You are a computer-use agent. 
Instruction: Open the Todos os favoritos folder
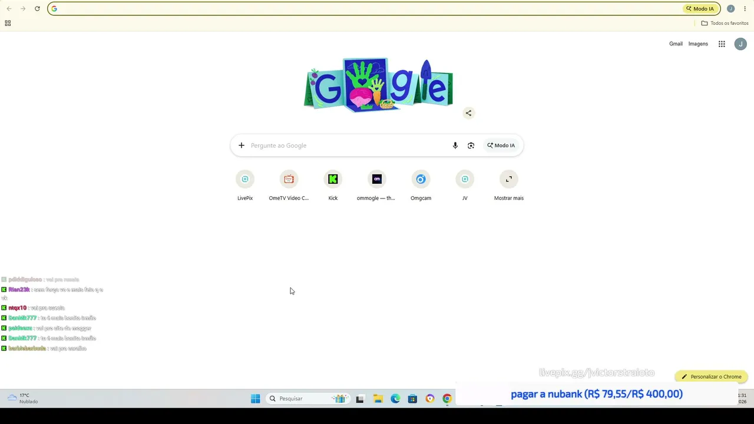[x=725, y=23]
